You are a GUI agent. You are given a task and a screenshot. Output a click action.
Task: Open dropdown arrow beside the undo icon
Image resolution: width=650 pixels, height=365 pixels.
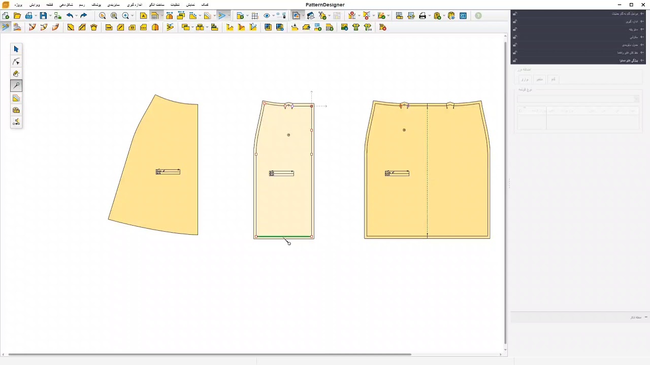click(77, 16)
